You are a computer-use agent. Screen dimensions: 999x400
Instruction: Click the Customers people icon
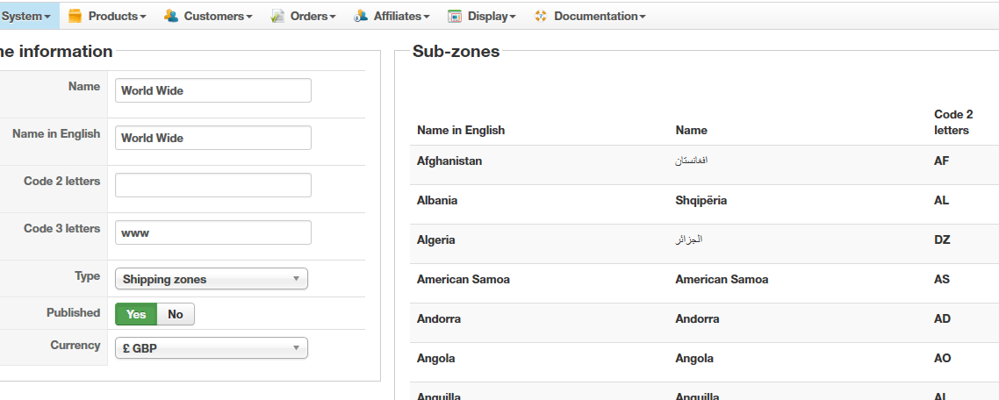coord(171,16)
